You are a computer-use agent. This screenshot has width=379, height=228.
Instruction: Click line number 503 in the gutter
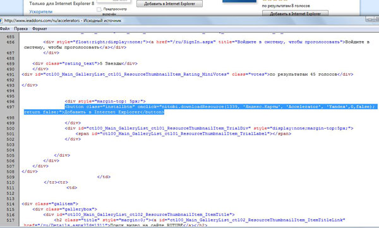(10, 145)
